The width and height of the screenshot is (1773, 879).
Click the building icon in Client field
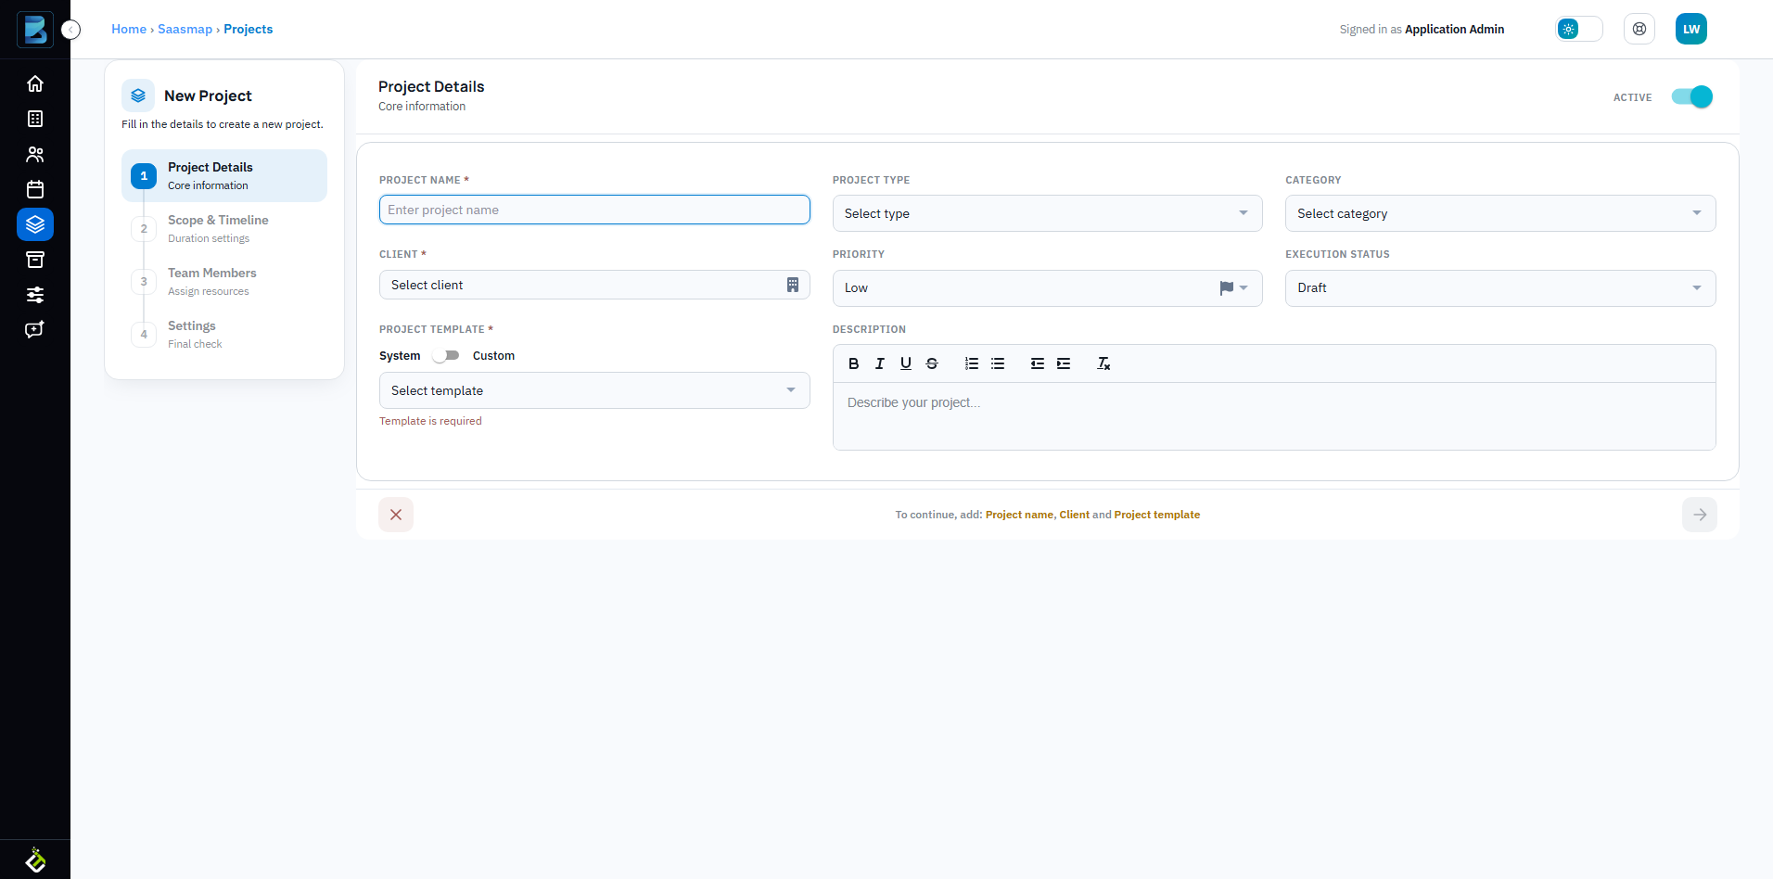point(793,285)
